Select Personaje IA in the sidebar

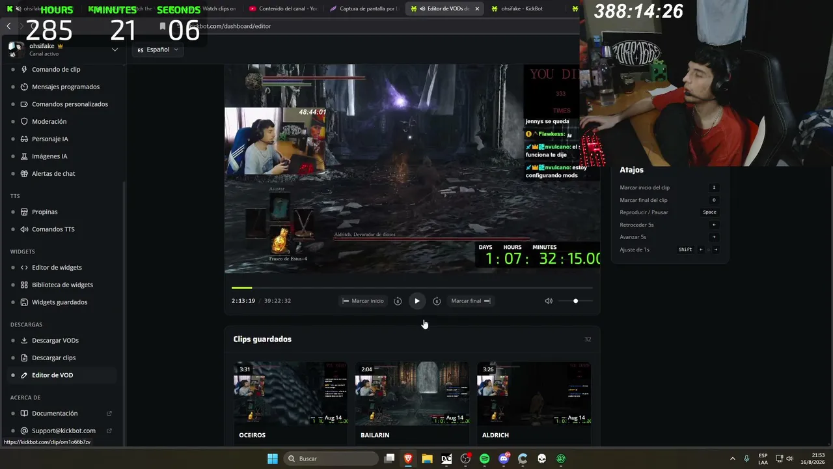[x=49, y=139]
